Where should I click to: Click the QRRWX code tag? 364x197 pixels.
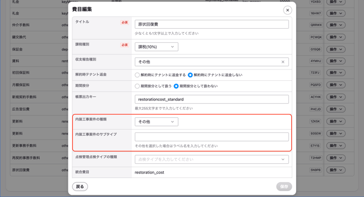click(316, 25)
